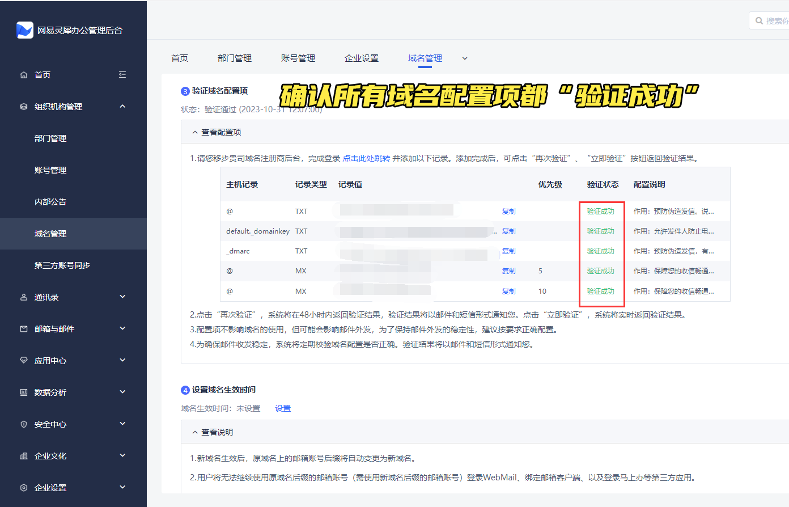Collapse the sidebar using the menu-fold icon
The image size is (789, 507).
122,74
